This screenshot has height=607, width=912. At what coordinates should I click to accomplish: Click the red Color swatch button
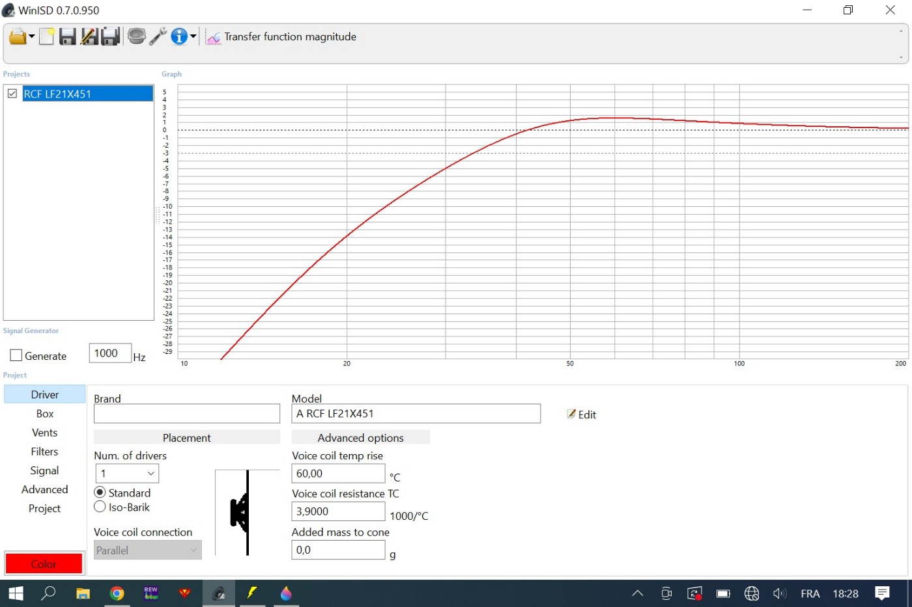coord(44,563)
